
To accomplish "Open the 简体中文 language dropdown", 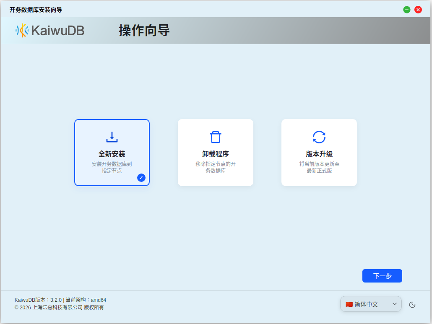I will click(x=371, y=304).
